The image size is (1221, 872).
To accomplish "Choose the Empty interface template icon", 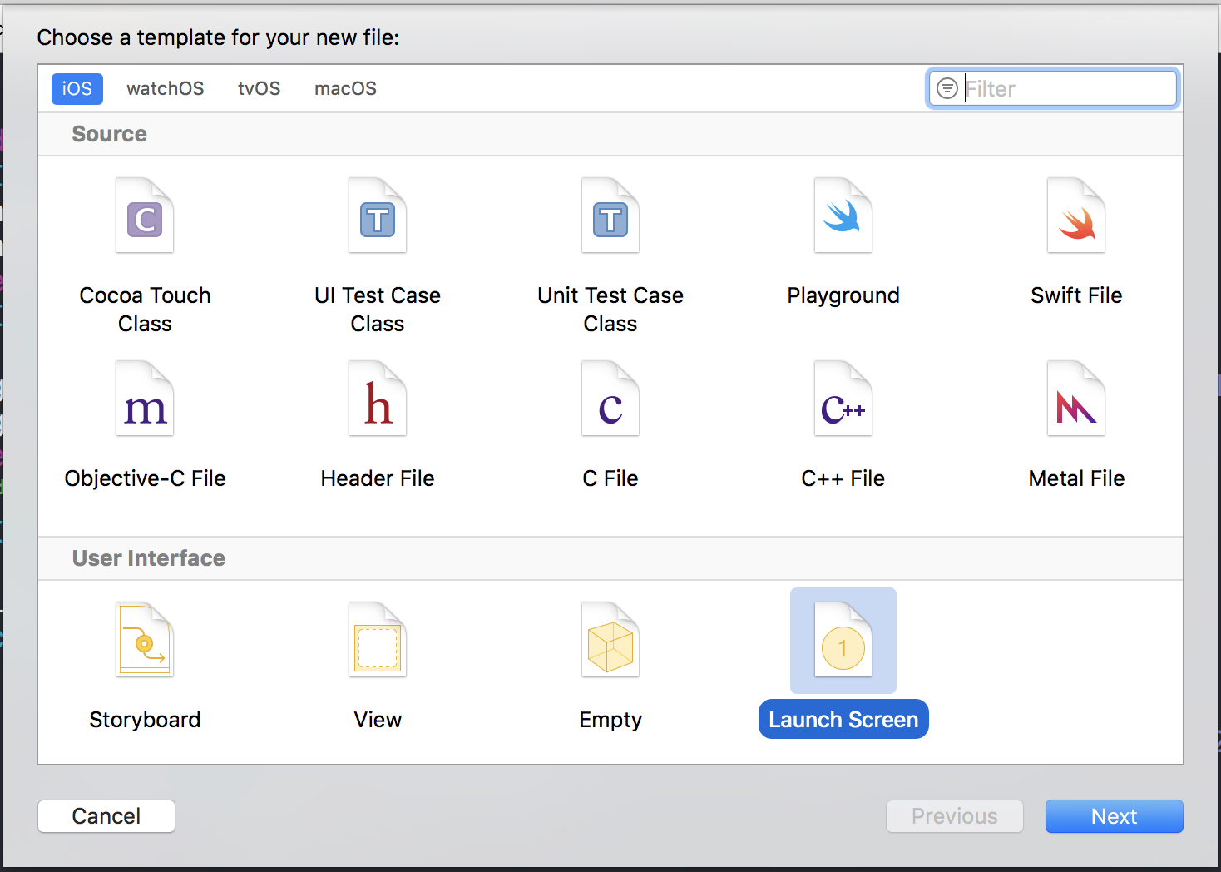I will [610, 640].
